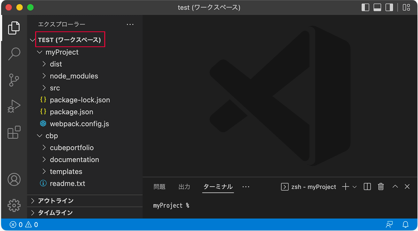This screenshot has height=231, width=418.
Task: Open the Manage gear settings menu
Action: click(x=14, y=205)
